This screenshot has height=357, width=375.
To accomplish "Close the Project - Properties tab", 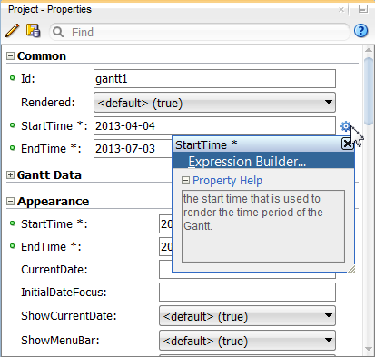I will pyautogui.click(x=341, y=10).
